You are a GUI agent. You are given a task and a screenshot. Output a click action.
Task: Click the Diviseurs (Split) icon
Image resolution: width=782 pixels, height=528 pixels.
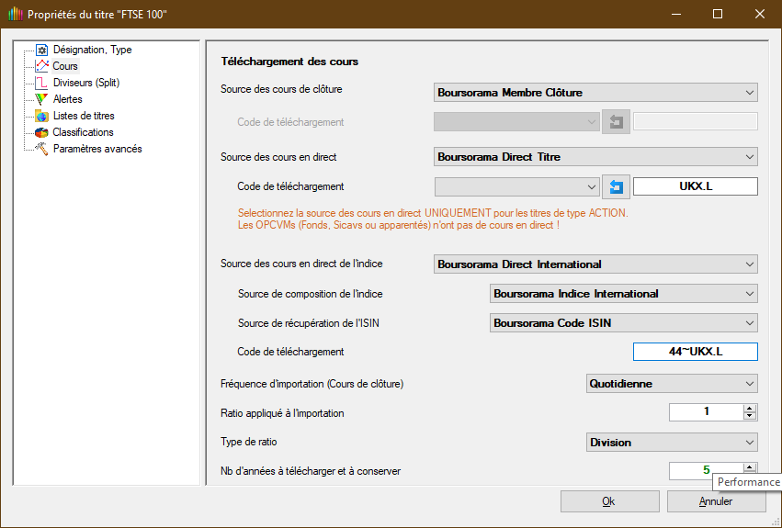41,83
